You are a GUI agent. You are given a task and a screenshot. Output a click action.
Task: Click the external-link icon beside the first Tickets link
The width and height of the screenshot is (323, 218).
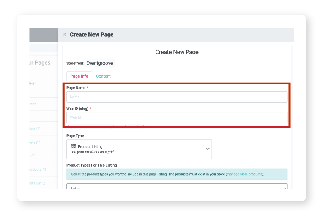38,128
